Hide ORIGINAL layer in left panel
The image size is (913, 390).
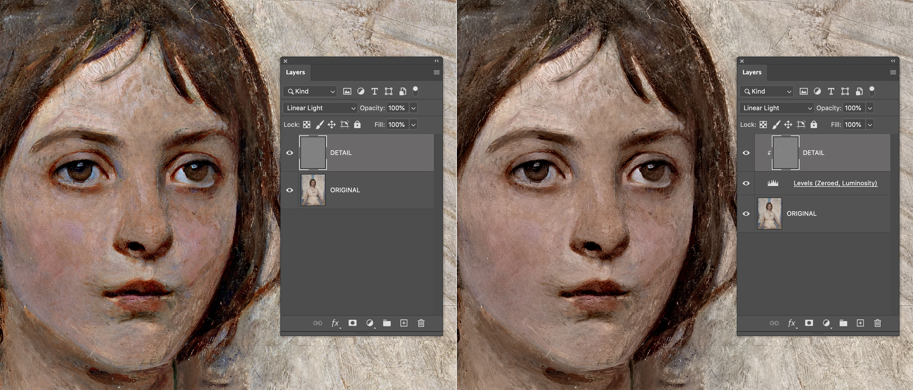point(289,190)
